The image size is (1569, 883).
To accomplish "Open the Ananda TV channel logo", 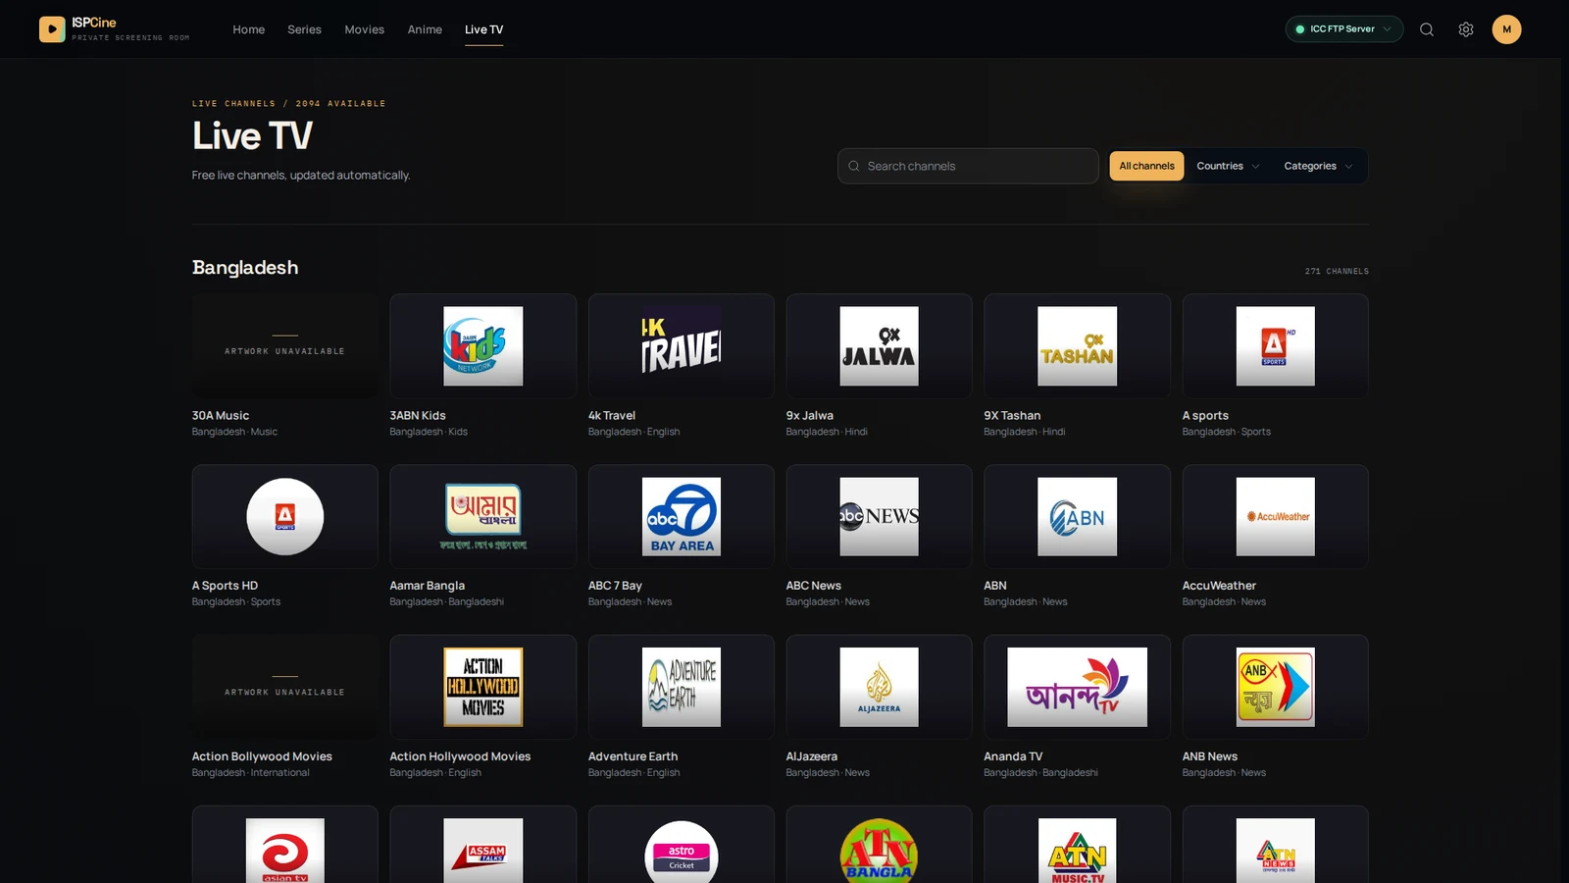I will tap(1078, 687).
